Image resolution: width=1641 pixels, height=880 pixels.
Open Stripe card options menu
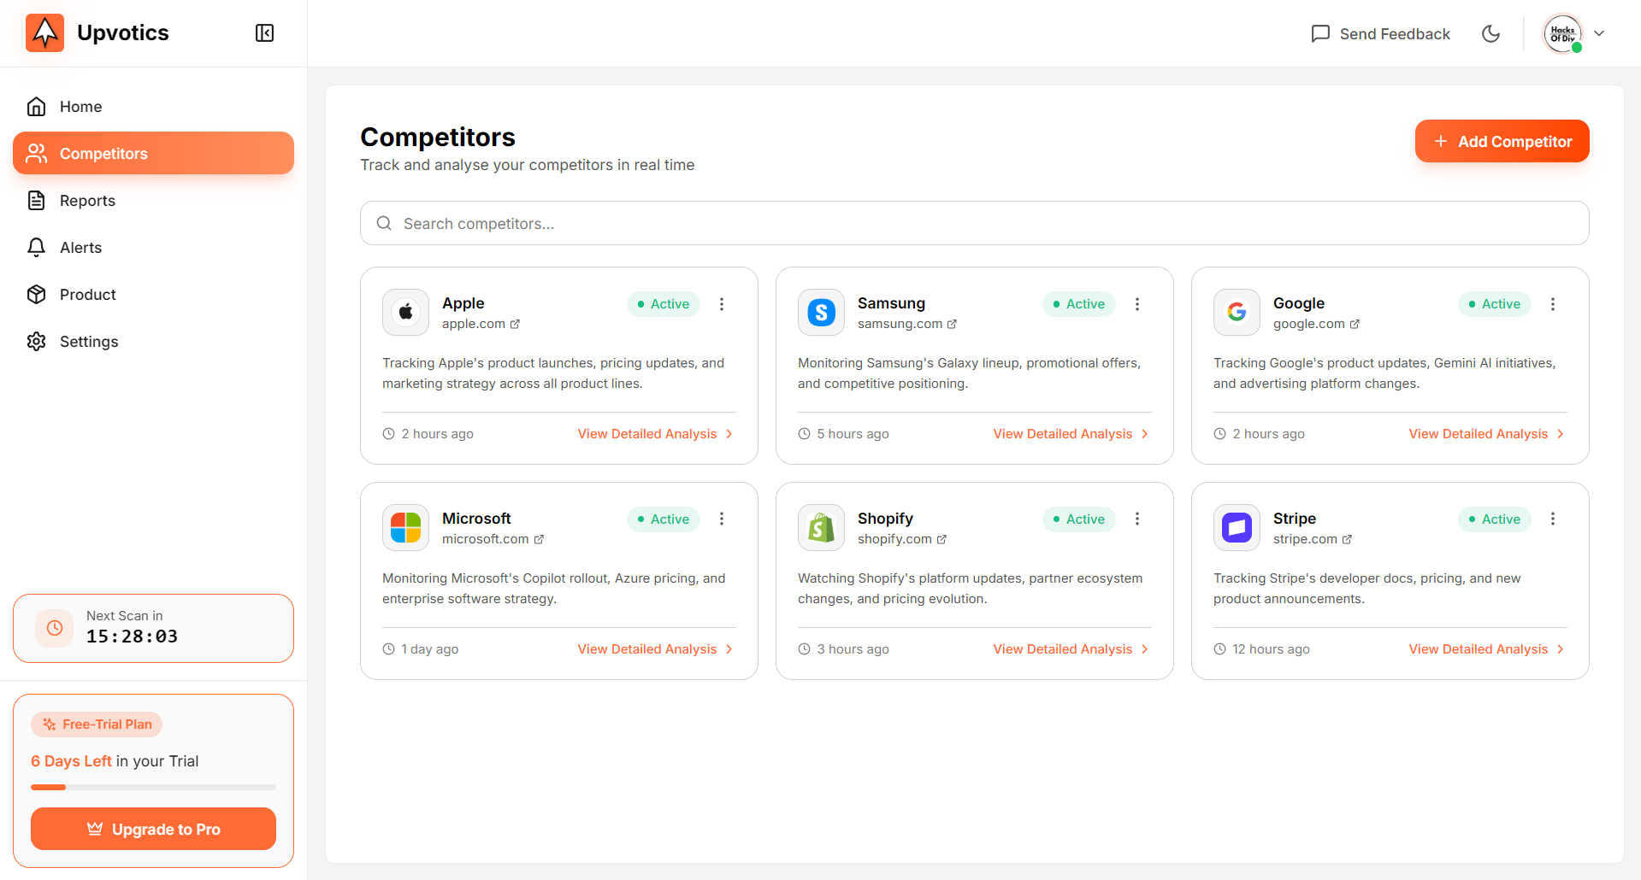pyautogui.click(x=1552, y=519)
